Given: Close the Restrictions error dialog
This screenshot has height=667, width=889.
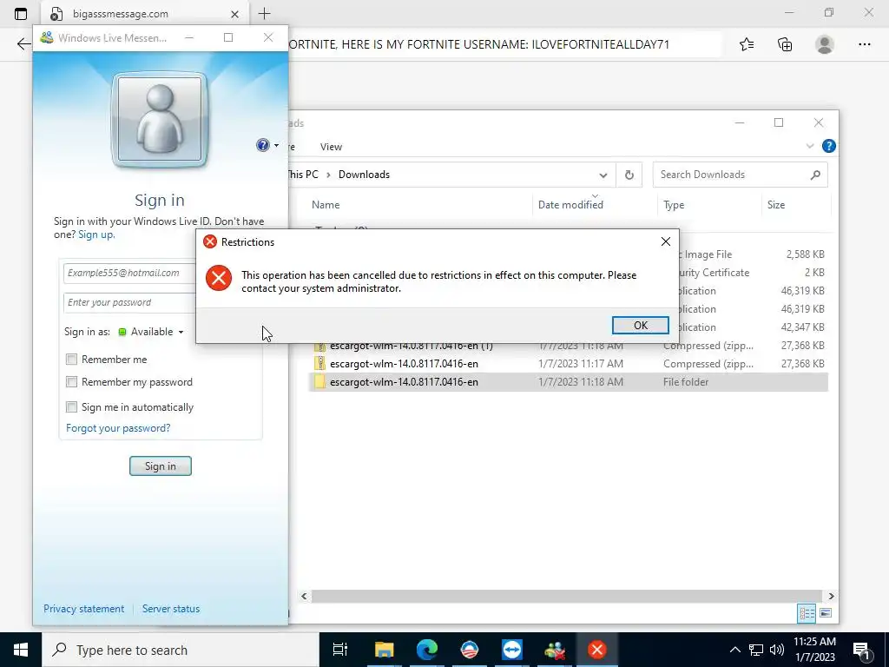Looking at the screenshot, I should tap(666, 241).
